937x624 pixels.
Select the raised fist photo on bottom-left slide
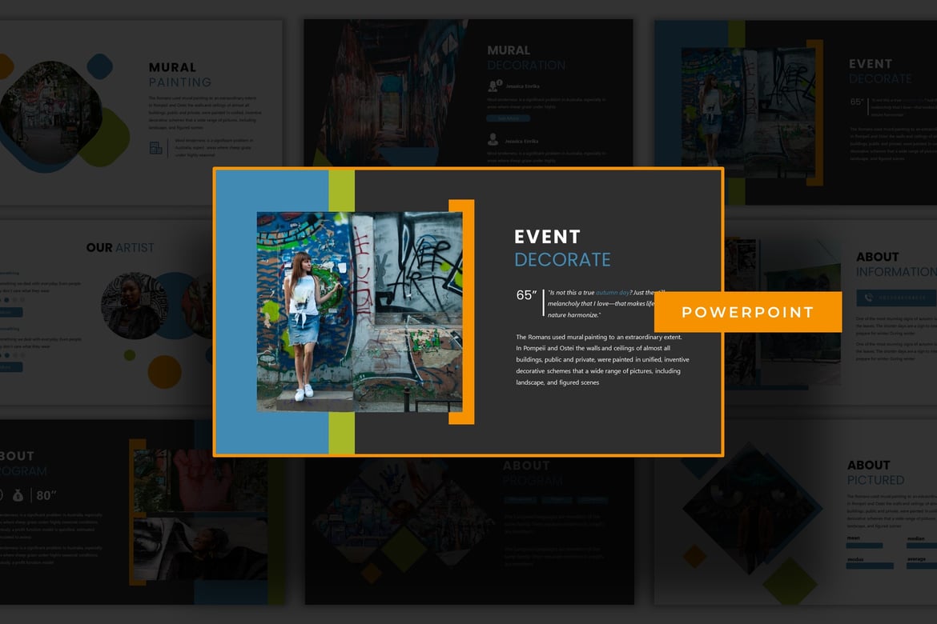pyautogui.click(x=200, y=480)
